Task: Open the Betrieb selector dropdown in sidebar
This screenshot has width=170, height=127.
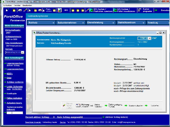Action: [22, 52]
